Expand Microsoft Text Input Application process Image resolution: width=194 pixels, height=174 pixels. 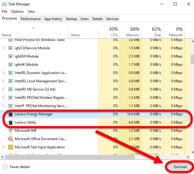(4, 147)
